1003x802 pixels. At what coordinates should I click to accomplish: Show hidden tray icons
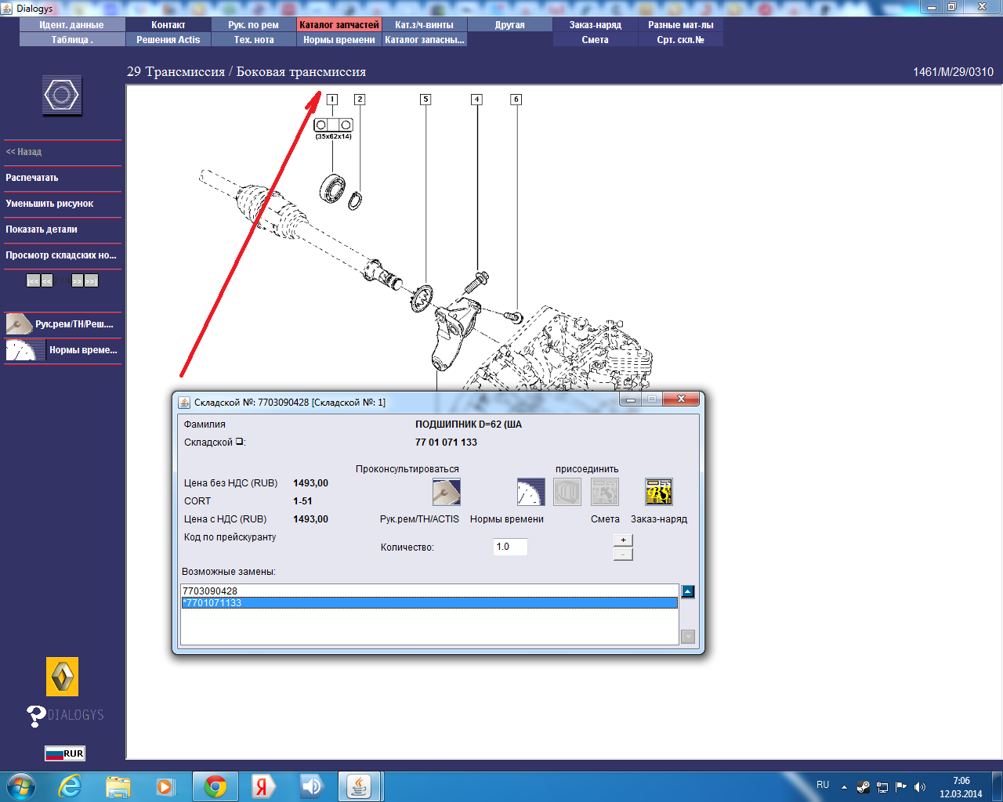click(x=844, y=787)
